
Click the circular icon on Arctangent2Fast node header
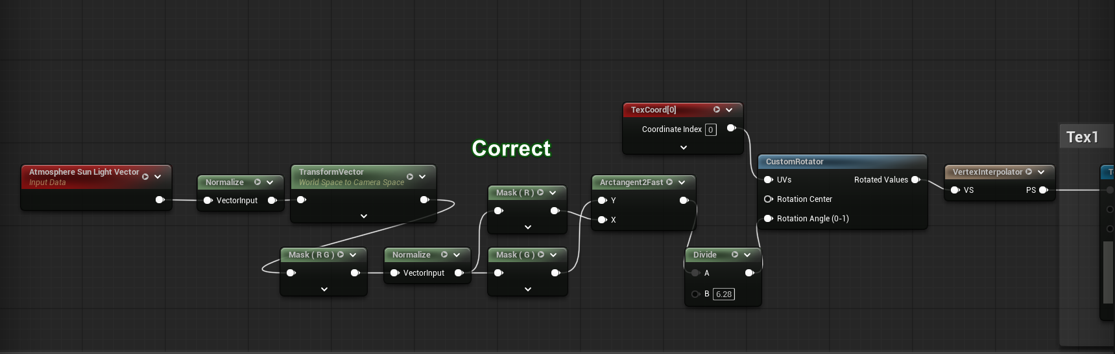669,183
